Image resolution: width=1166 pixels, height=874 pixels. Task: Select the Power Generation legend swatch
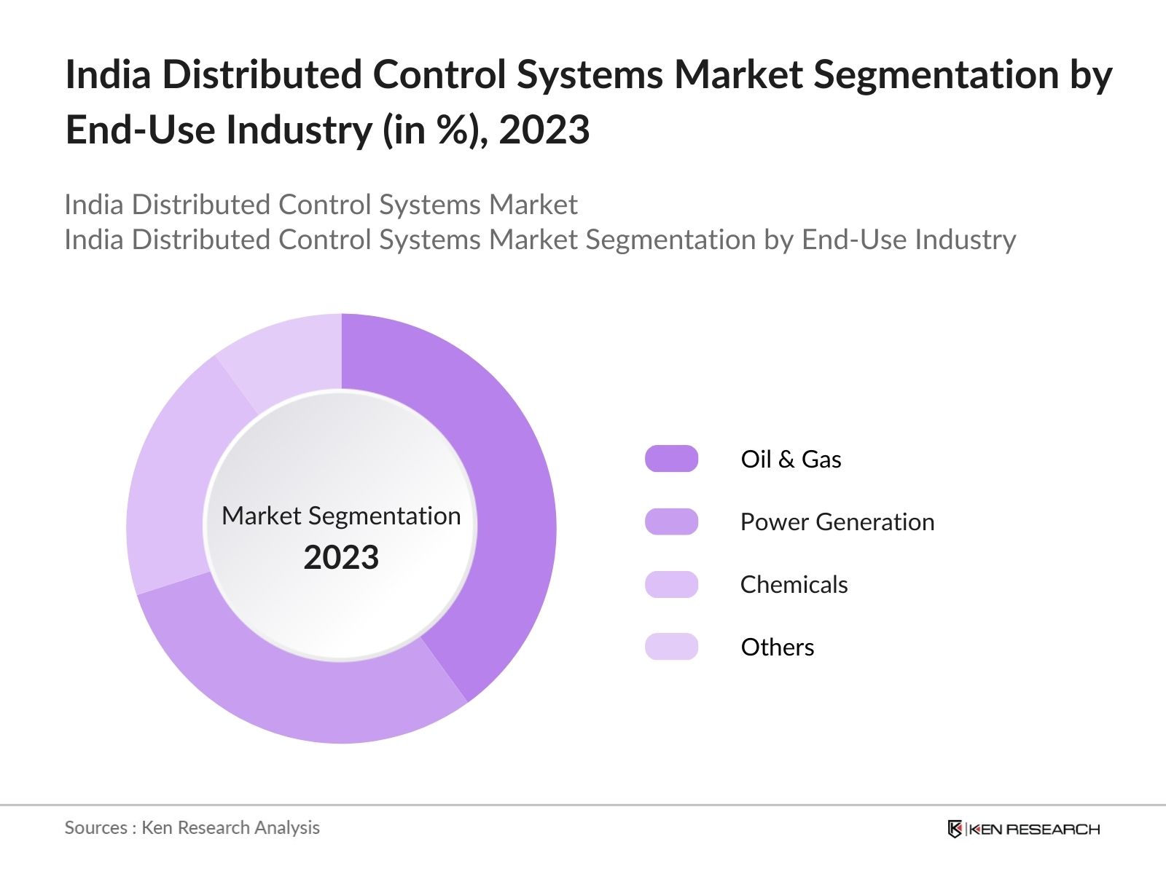(671, 521)
